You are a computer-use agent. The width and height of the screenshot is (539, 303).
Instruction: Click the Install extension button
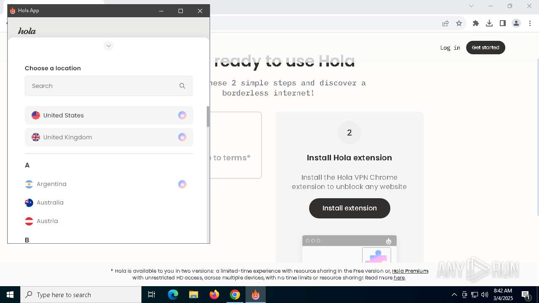(x=350, y=208)
